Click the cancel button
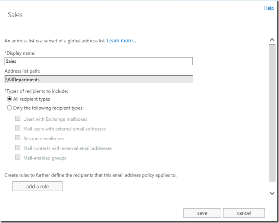The width and height of the screenshot is (279, 223). (x=244, y=213)
